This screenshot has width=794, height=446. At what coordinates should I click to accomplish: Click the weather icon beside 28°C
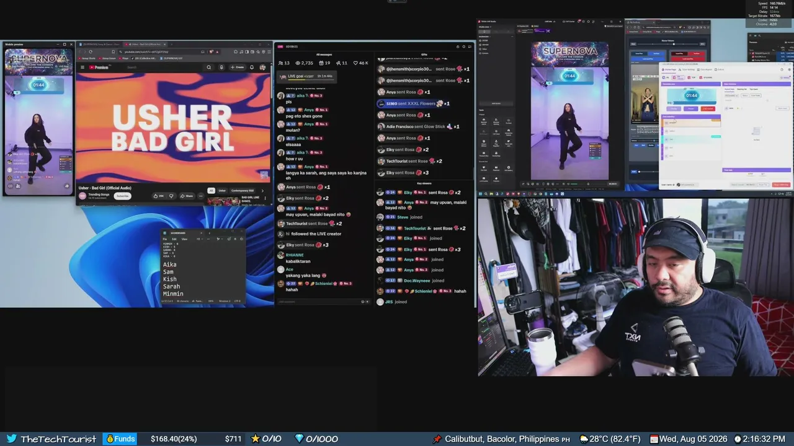(583, 439)
